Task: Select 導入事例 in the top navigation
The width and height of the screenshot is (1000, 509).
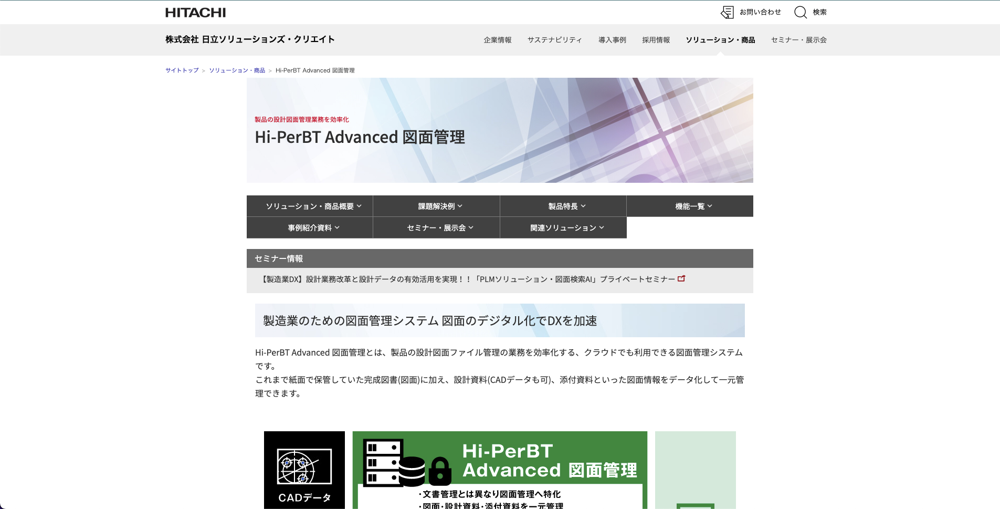Action: pos(612,40)
